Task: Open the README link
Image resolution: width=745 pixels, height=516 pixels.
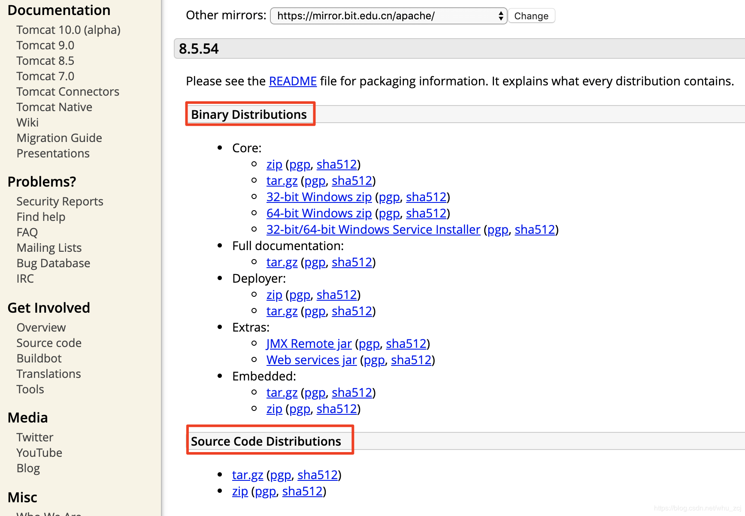Action: click(x=293, y=81)
